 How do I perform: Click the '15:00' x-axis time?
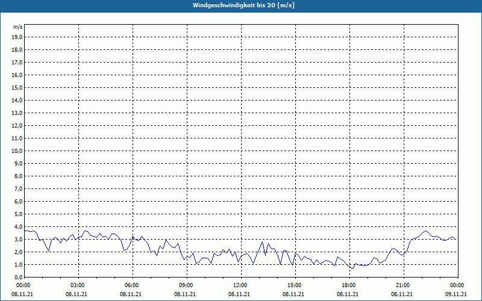pos(295,285)
